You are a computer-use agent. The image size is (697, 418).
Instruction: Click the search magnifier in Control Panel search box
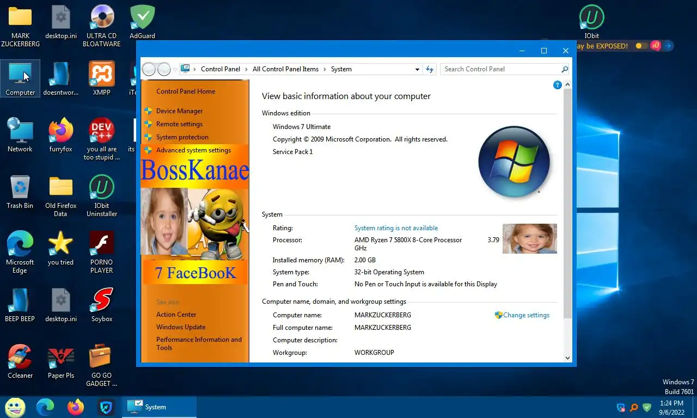coord(565,69)
